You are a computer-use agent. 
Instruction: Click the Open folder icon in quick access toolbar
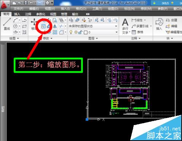pos(20,3)
